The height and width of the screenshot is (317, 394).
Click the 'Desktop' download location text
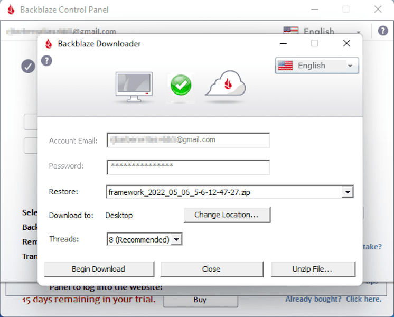tap(119, 216)
